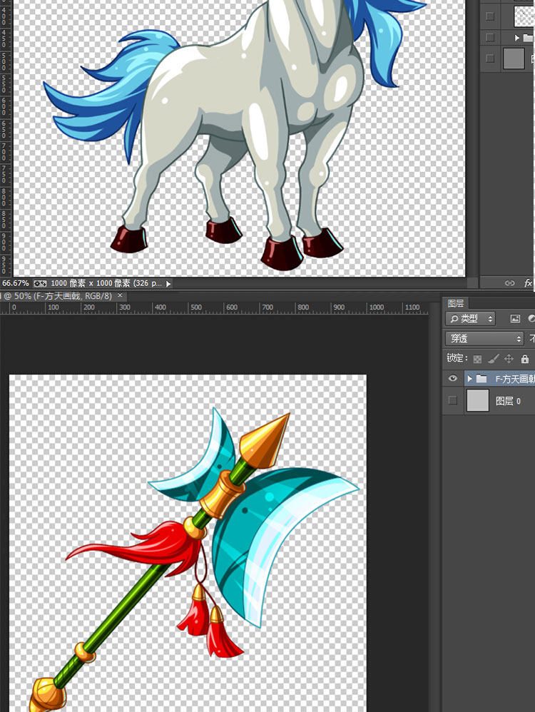Click the folder icon of F-方天画戟 group

click(x=482, y=378)
